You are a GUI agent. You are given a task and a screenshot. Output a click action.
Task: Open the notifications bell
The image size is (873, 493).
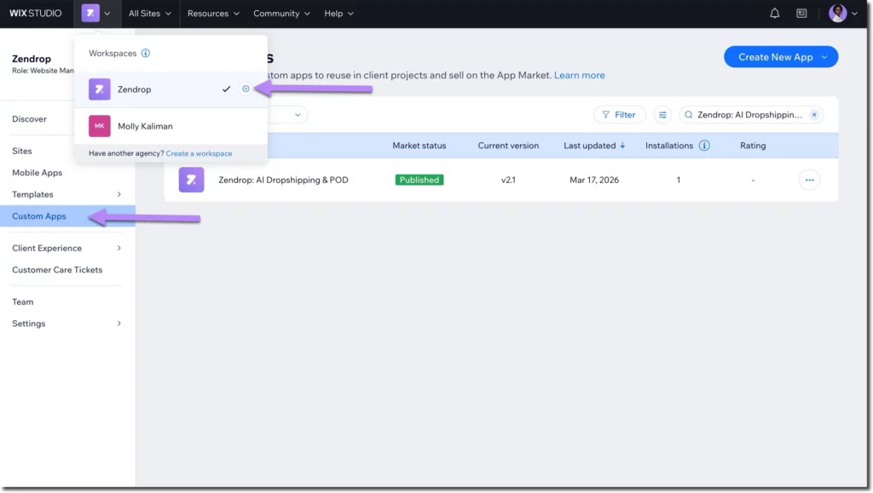774,14
